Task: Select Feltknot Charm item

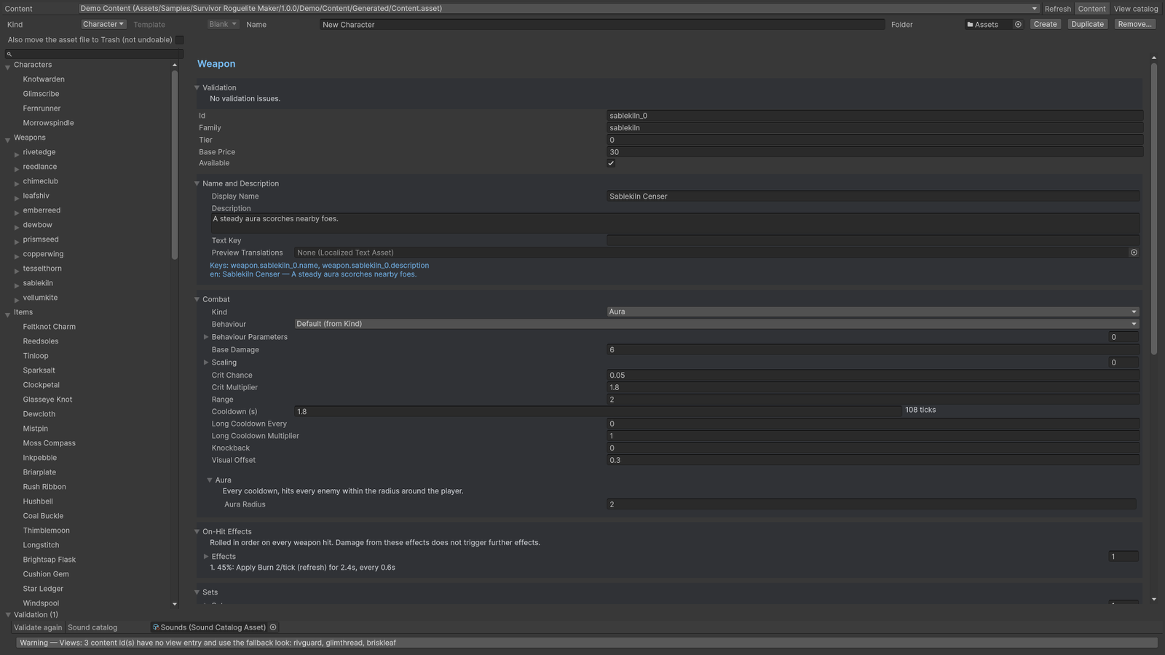Action: pyautogui.click(x=49, y=327)
